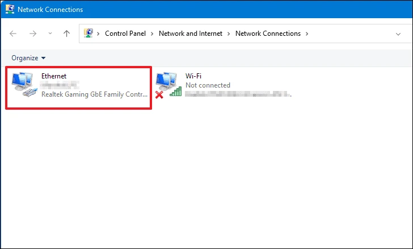Click the 'Not connected' status text
Image resolution: width=413 pixels, height=249 pixels.
click(208, 85)
